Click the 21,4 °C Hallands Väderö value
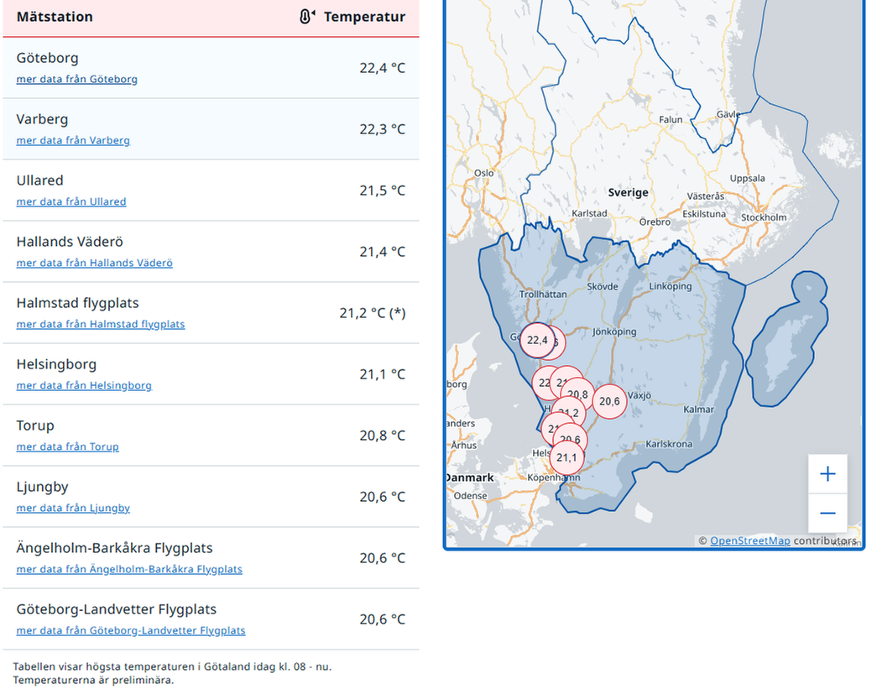The width and height of the screenshot is (877, 689). coord(383,252)
